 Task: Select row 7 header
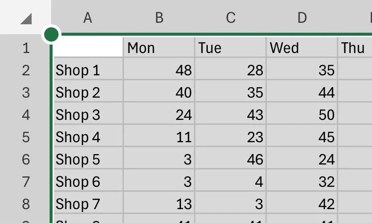[25, 182]
